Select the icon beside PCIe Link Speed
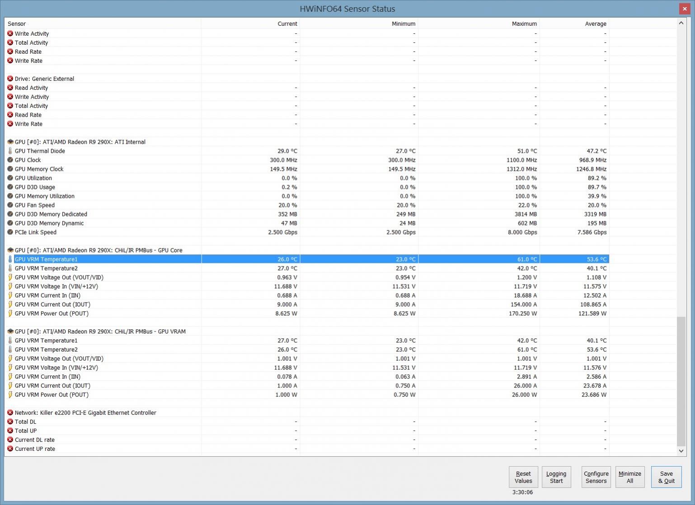The image size is (695, 505). tap(10, 232)
